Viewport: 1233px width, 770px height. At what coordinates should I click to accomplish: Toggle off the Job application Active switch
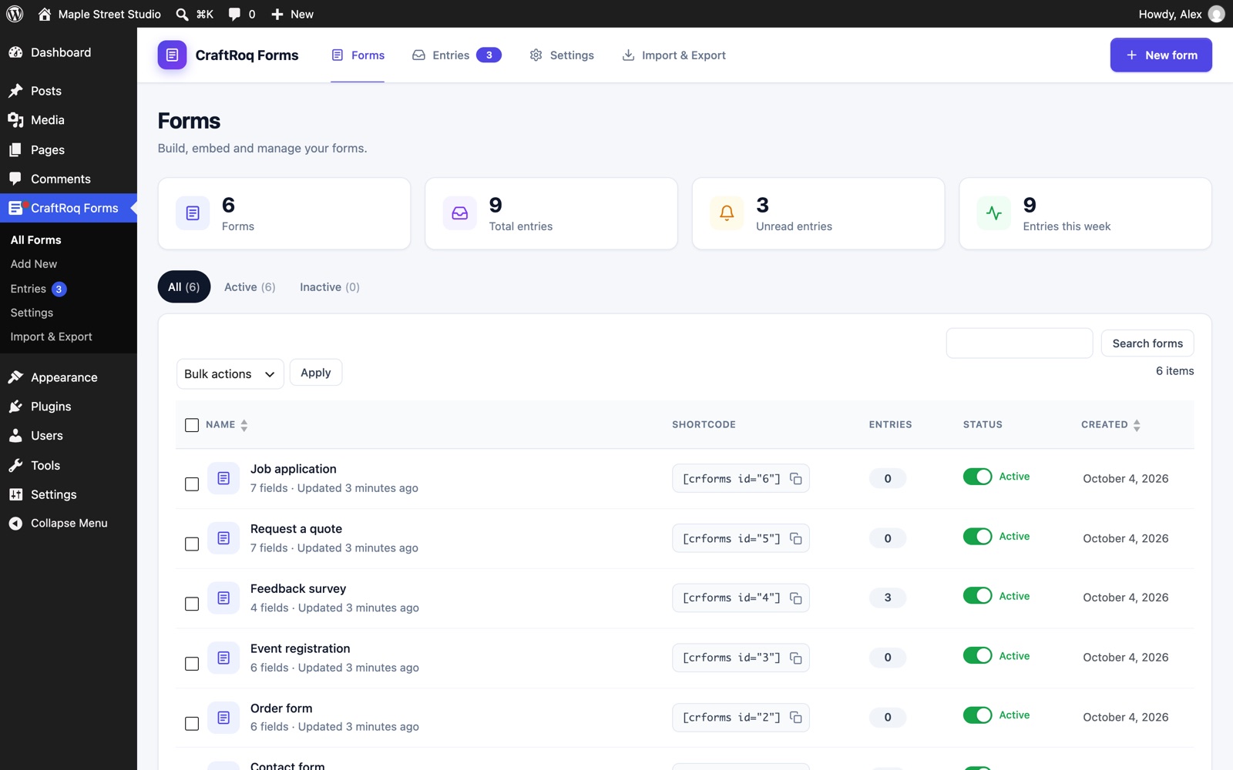pos(977,477)
